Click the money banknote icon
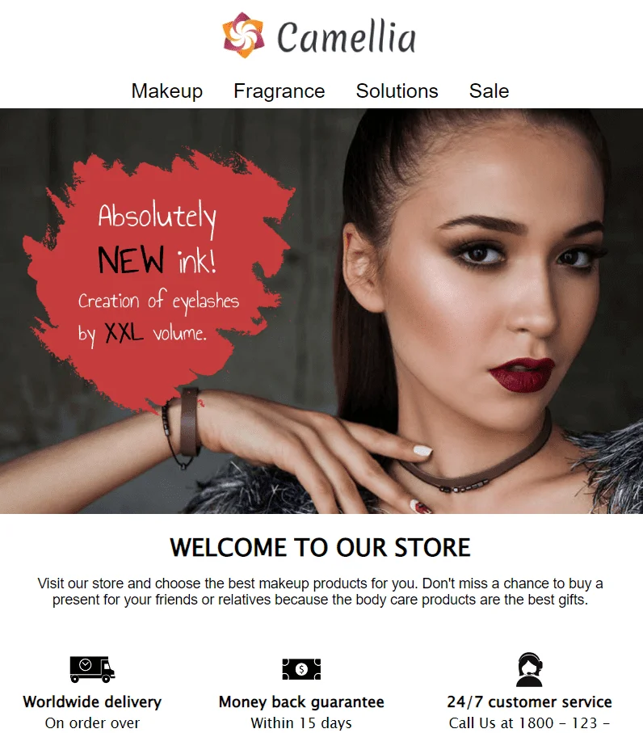643x733 pixels. tap(301, 669)
